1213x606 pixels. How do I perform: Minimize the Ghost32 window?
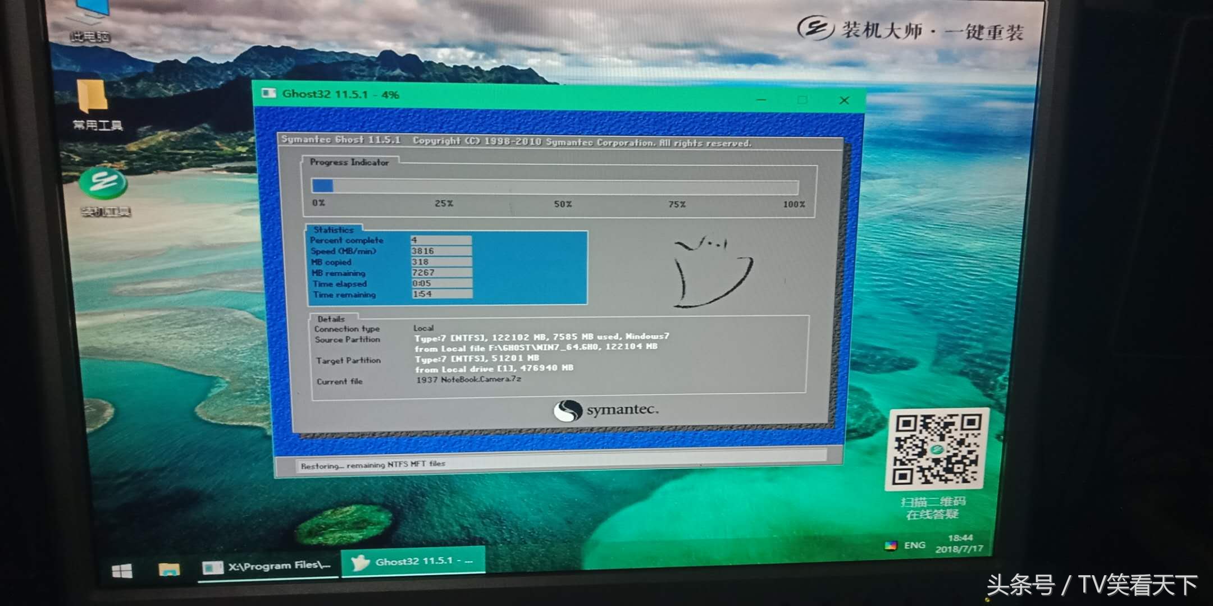click(761, 99)
